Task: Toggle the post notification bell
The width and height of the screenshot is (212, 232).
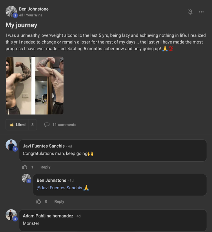Action: tap(190, 12)
